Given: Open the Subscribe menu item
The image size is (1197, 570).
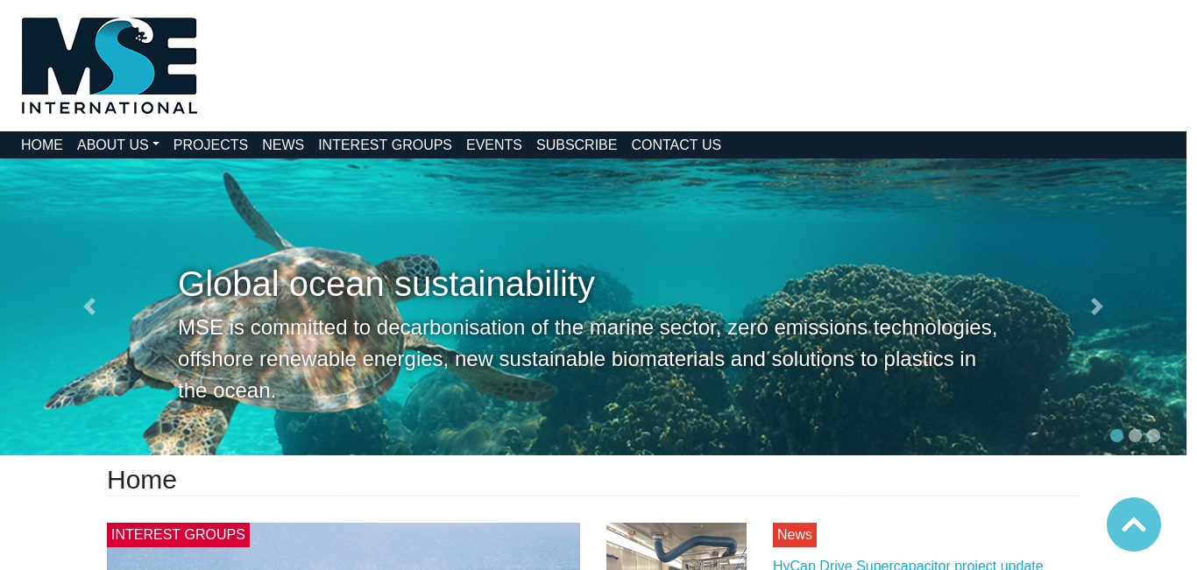Looking at the screenshot, I should click(x=577, y=145).
